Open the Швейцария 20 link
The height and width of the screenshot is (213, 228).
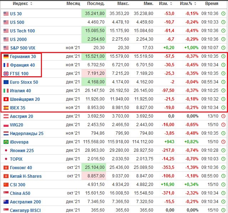[25, 99]
